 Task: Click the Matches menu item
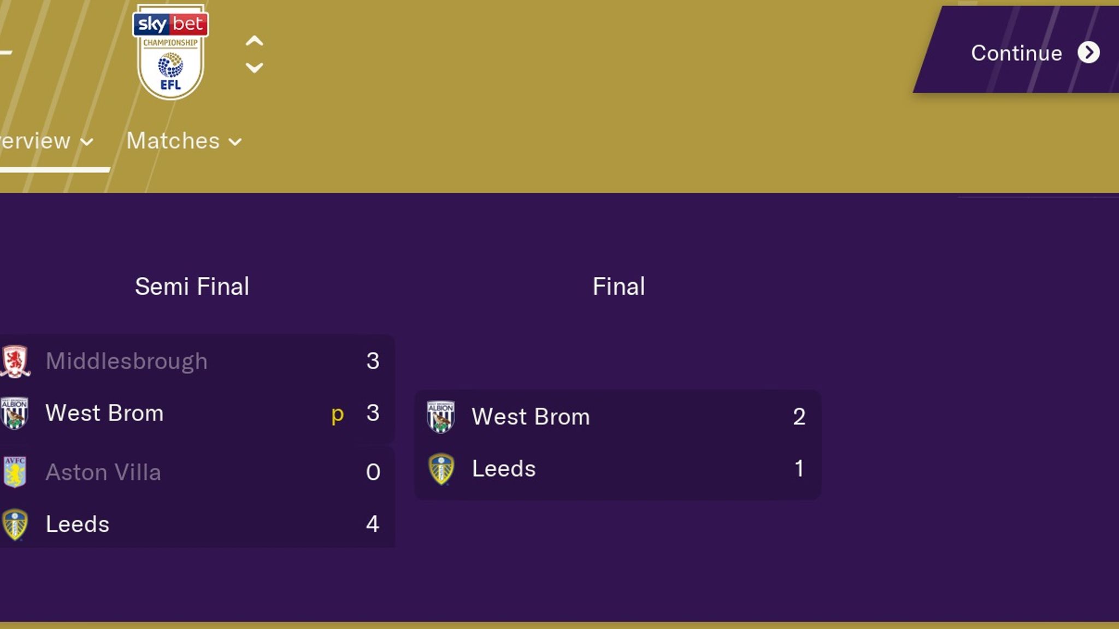point(182,140)
